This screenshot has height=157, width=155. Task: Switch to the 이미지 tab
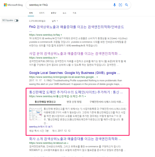[x=42, y=13]
